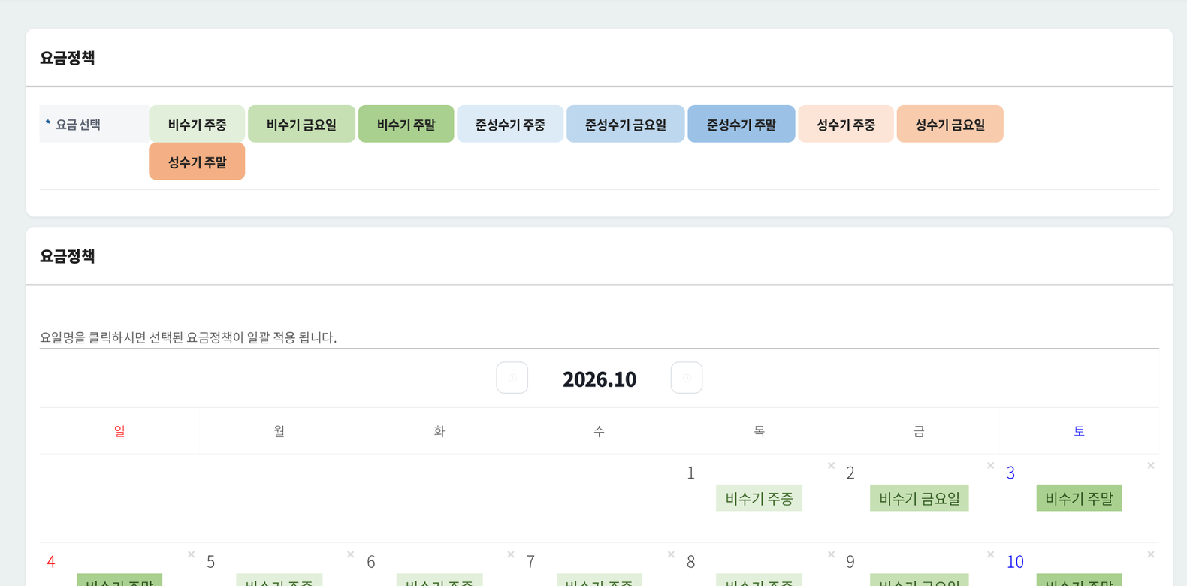
Task: Select the 수 weekday header
Action: [x=599, y=431]
